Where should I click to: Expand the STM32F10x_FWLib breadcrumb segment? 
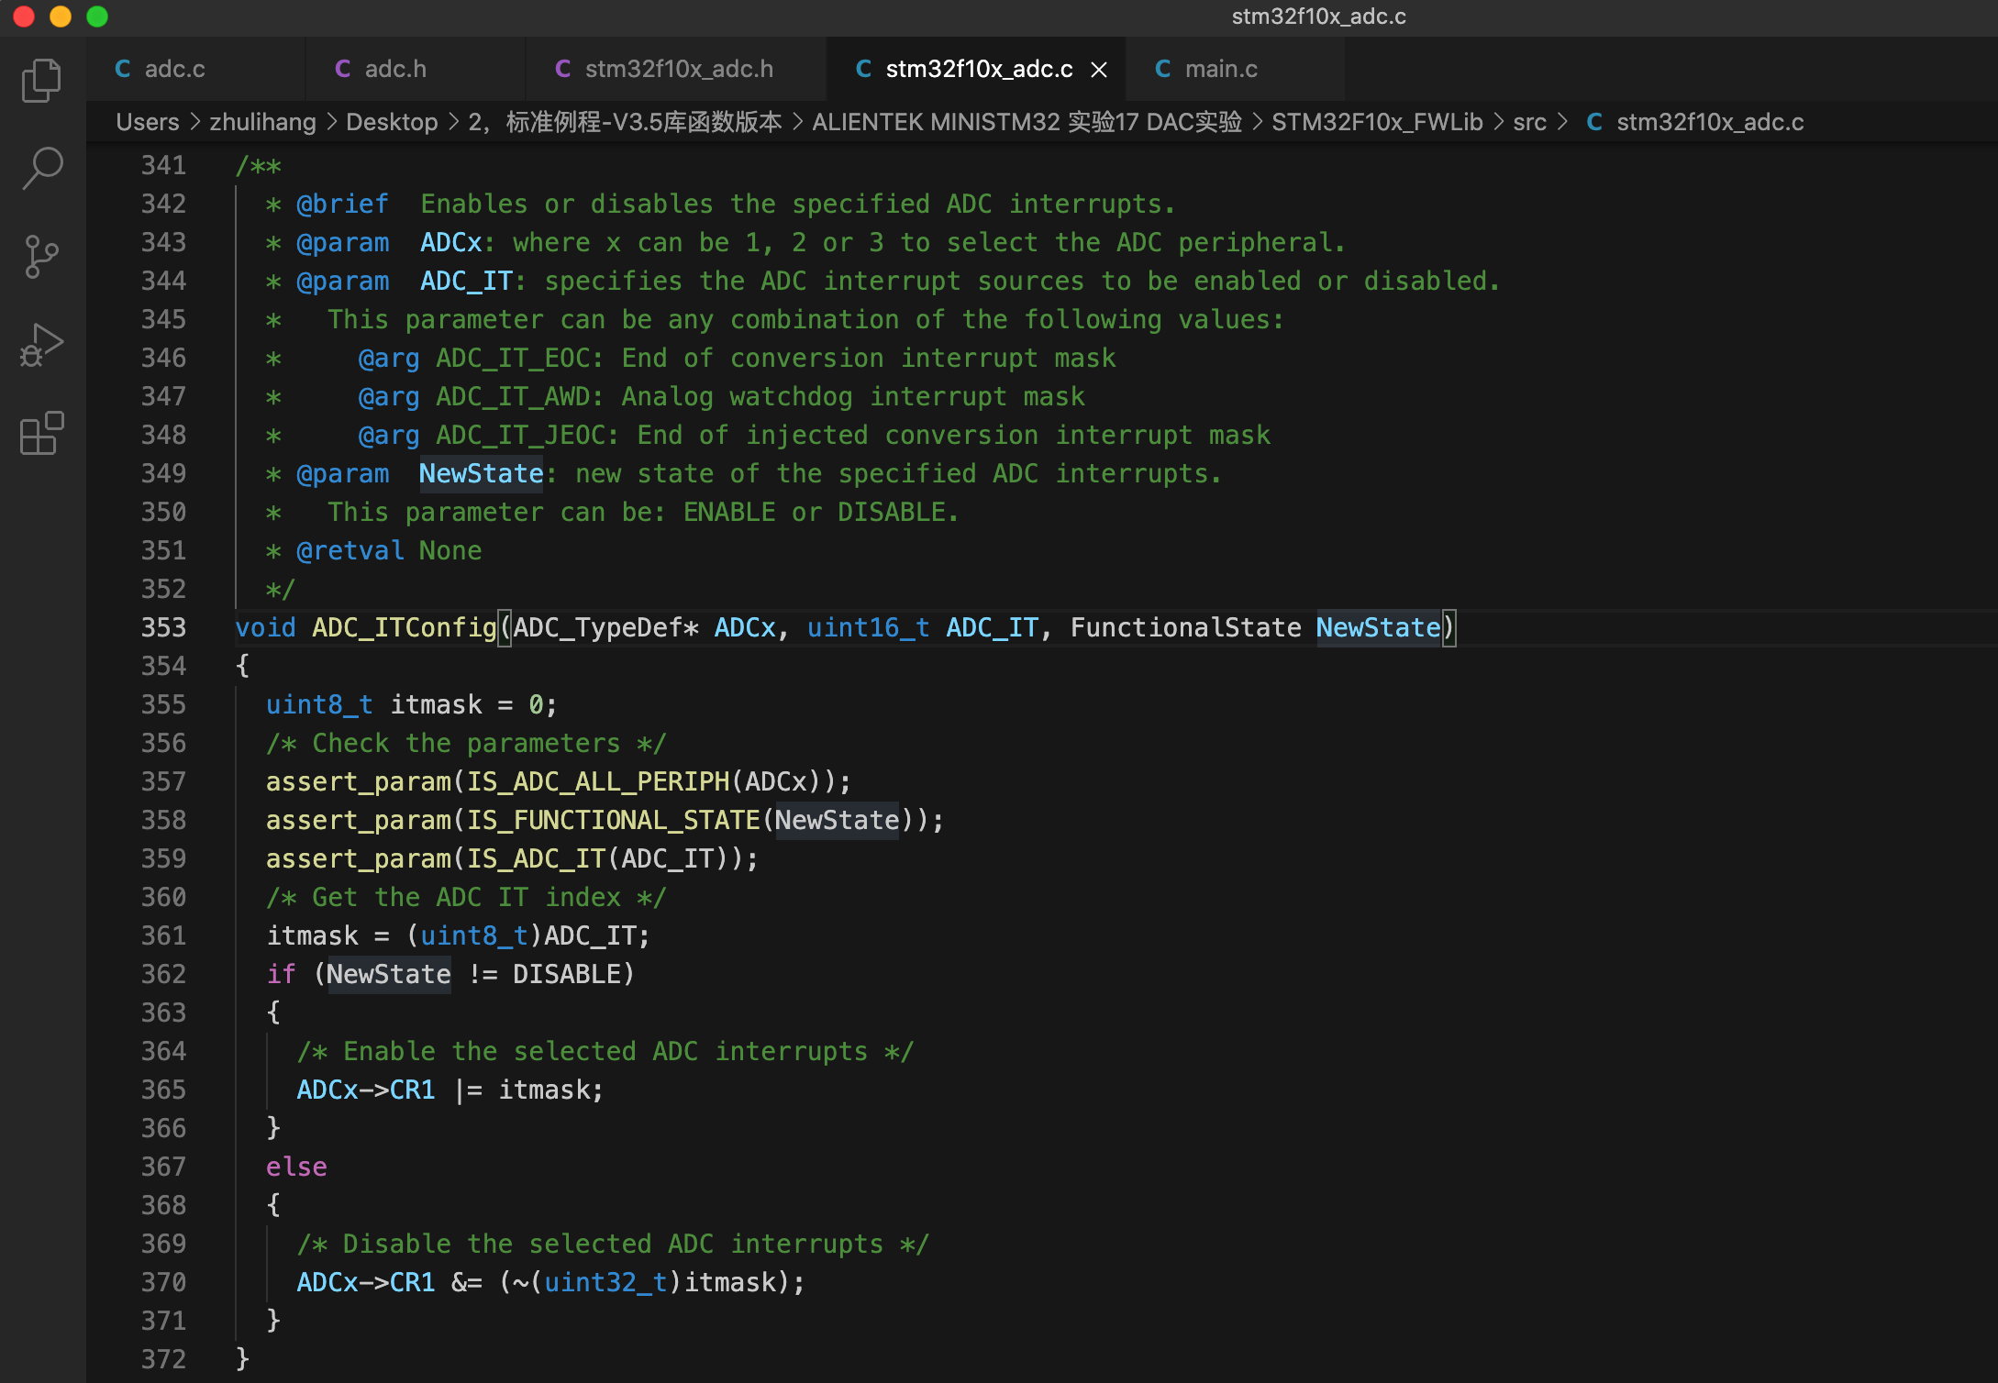coord(1376,122)
